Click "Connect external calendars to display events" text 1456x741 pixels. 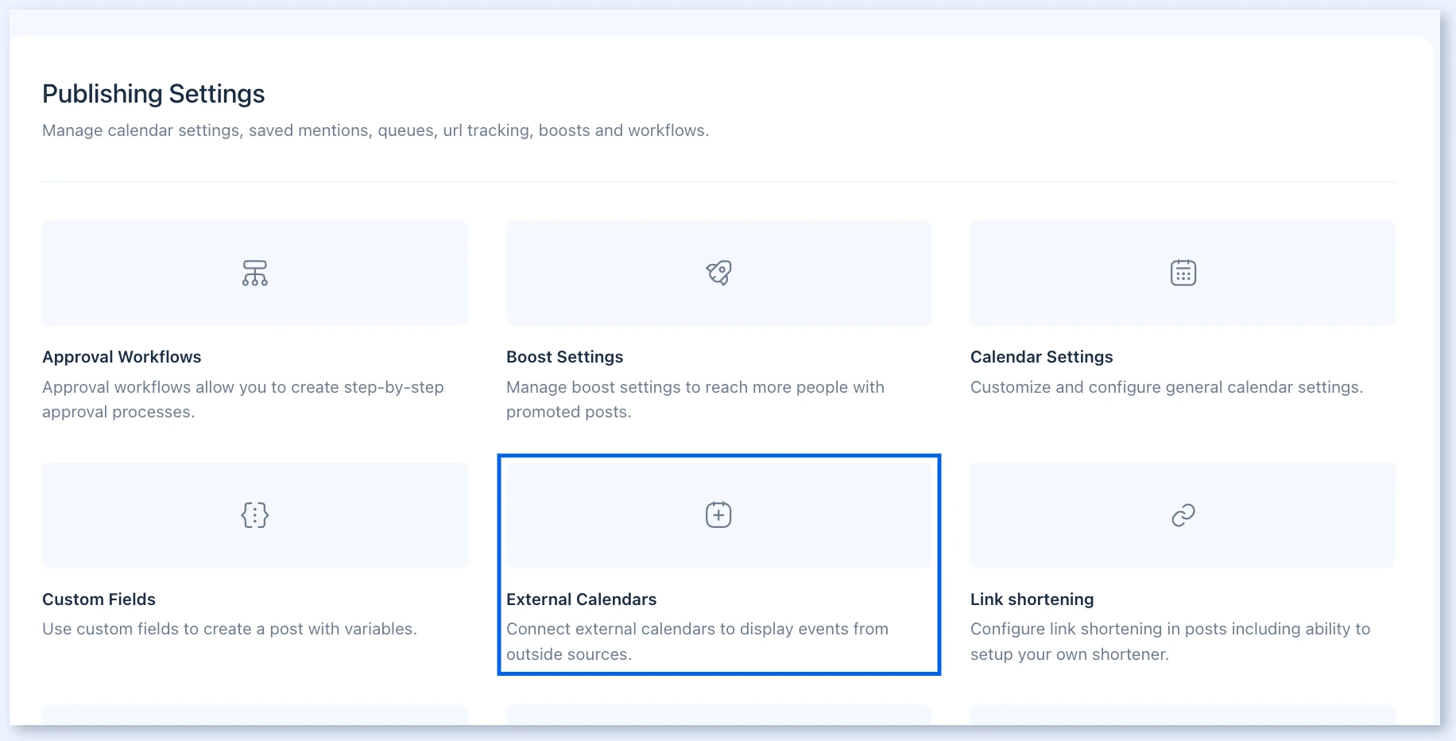click(697, 642)
